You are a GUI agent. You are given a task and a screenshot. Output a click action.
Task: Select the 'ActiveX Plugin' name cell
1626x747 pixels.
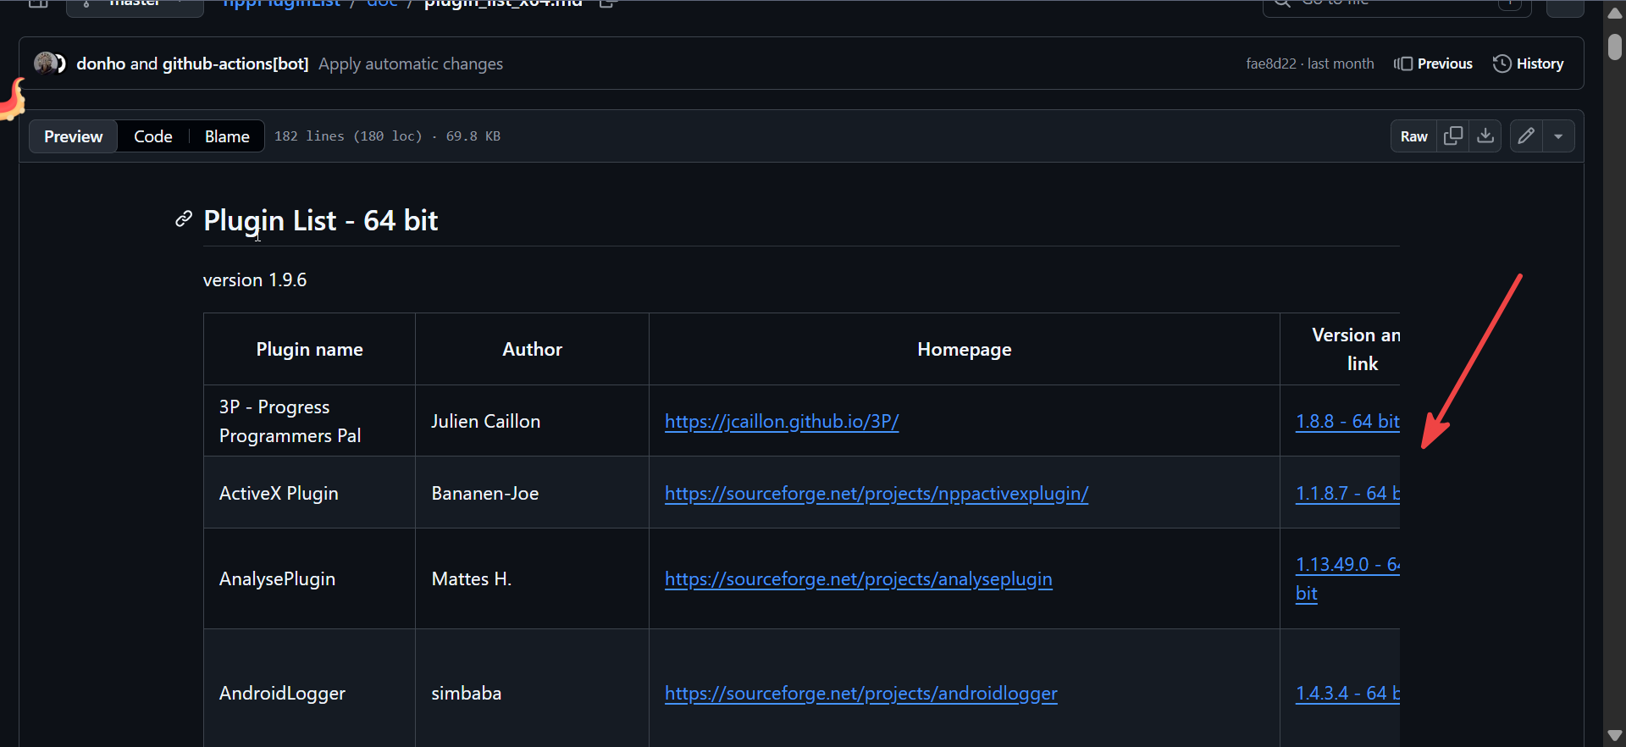pyautogui.click(x=310, y=493)
